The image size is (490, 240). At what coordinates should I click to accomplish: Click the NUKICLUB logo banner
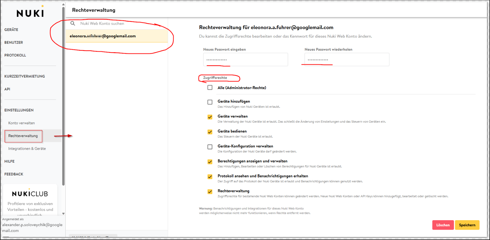tap(30, 194)
